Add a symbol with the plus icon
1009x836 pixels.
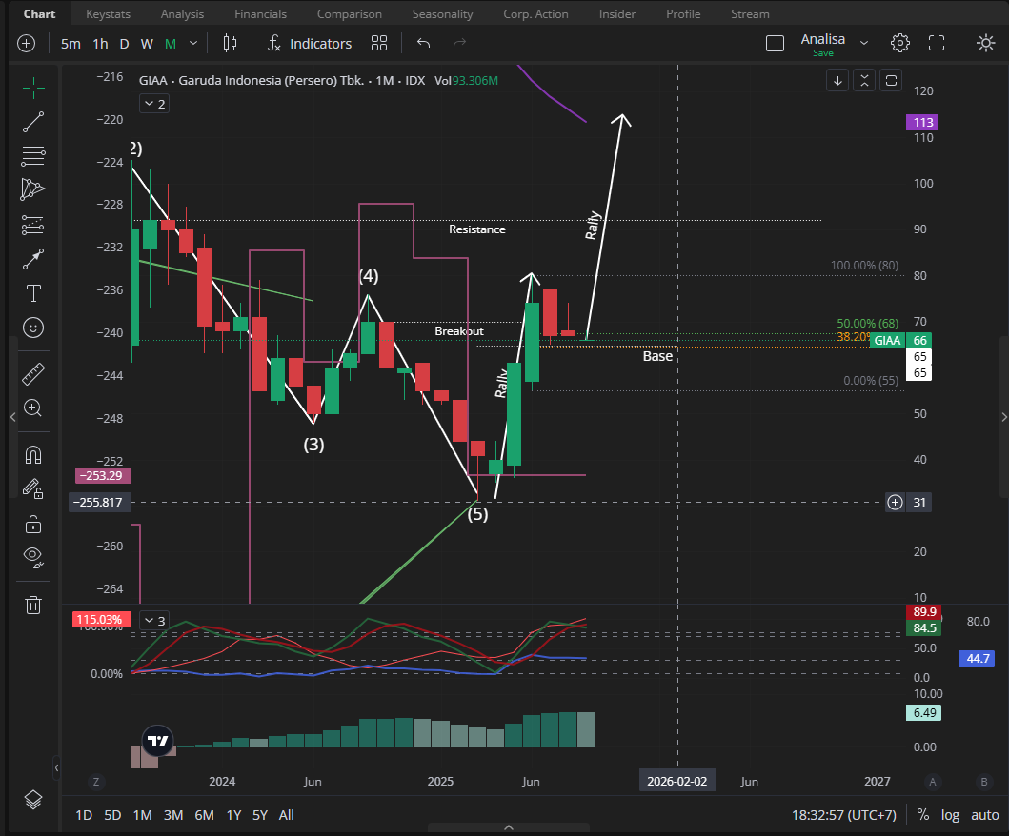click(26, 44)
